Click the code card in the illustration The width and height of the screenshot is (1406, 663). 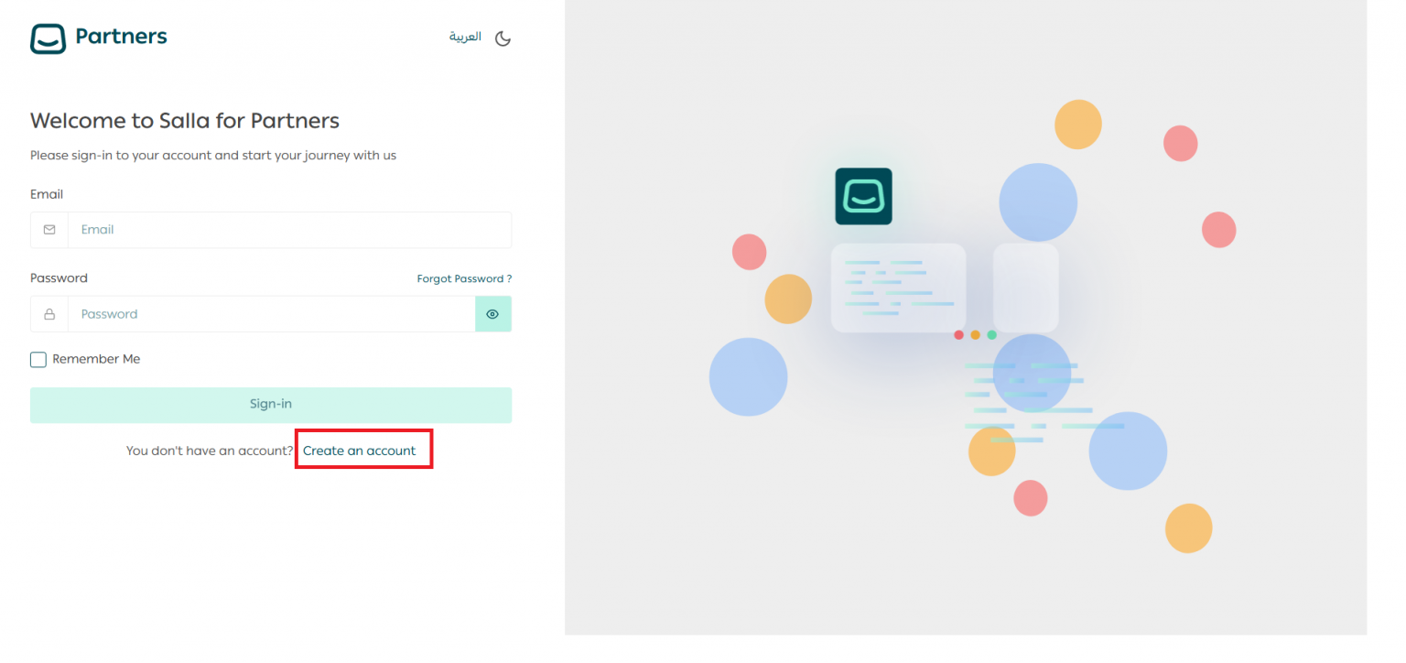coord(897,288)
